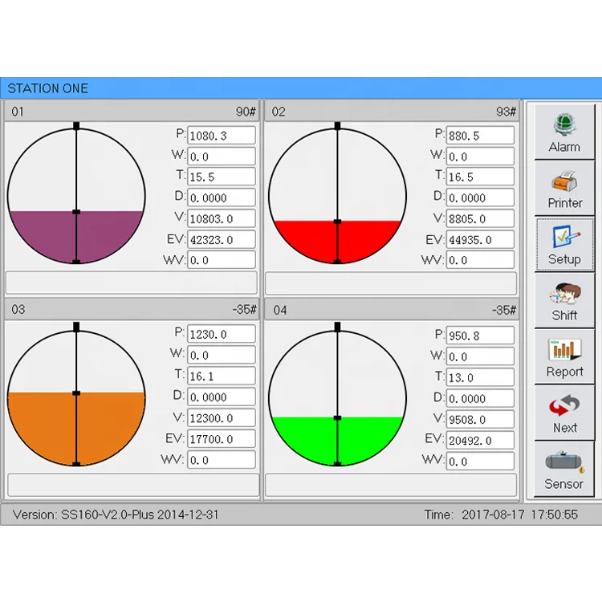Go to the Next tank page
The width and height of the screenshot is (602, 602).
click(x=564, y=413)
